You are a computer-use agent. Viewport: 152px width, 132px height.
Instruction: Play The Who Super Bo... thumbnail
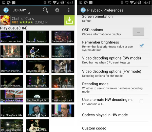(63, 81)
